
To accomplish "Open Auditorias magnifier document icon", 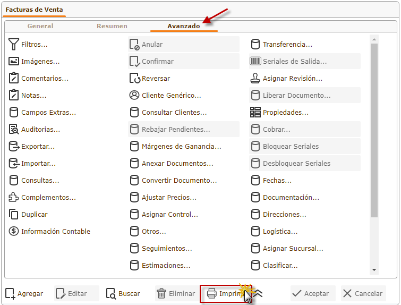I will [x=14, y=129].
